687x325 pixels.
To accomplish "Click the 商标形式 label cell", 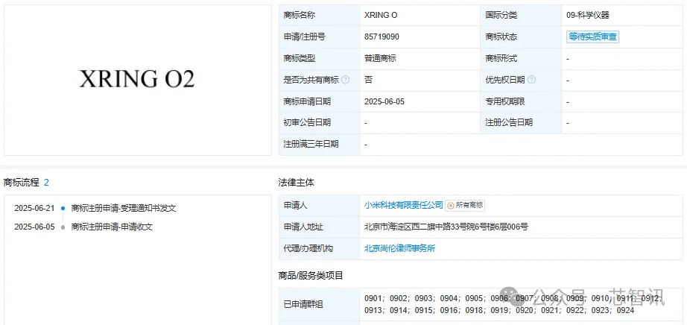I will click(521, 58).
